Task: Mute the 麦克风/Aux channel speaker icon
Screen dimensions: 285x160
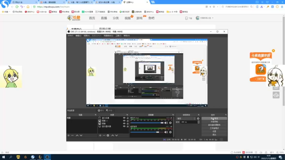Action: pos(166,123)
